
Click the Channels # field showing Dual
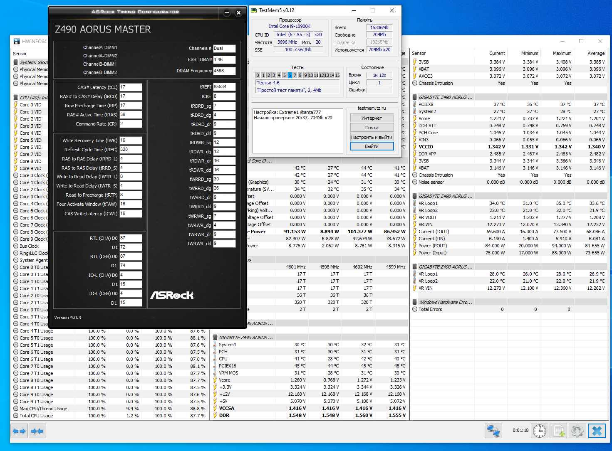(224, 49)
